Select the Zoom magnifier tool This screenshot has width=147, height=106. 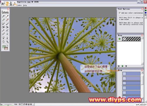tap(7, 42)
